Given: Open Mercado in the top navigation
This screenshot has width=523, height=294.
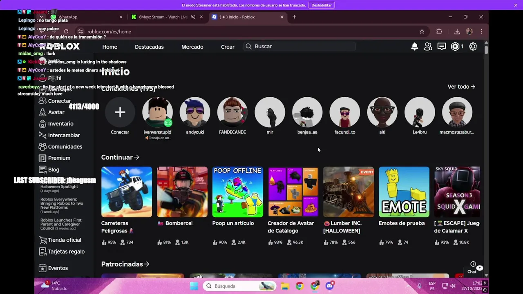Looking at the screenshot, I should tap(192, 47).
